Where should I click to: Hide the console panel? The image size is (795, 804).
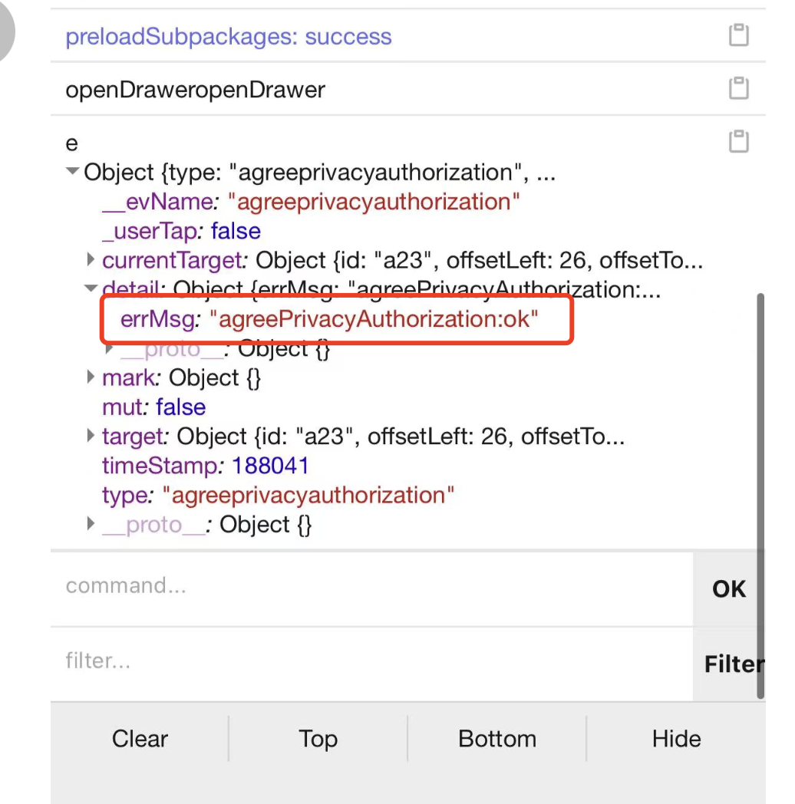click(x=676, y=739)
